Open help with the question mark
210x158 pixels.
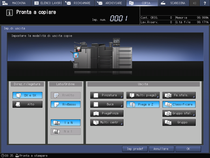tap(205, 3)
